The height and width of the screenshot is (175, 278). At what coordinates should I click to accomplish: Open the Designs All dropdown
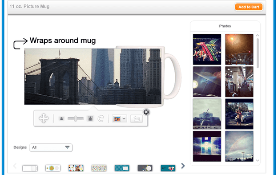click(51, 147)
